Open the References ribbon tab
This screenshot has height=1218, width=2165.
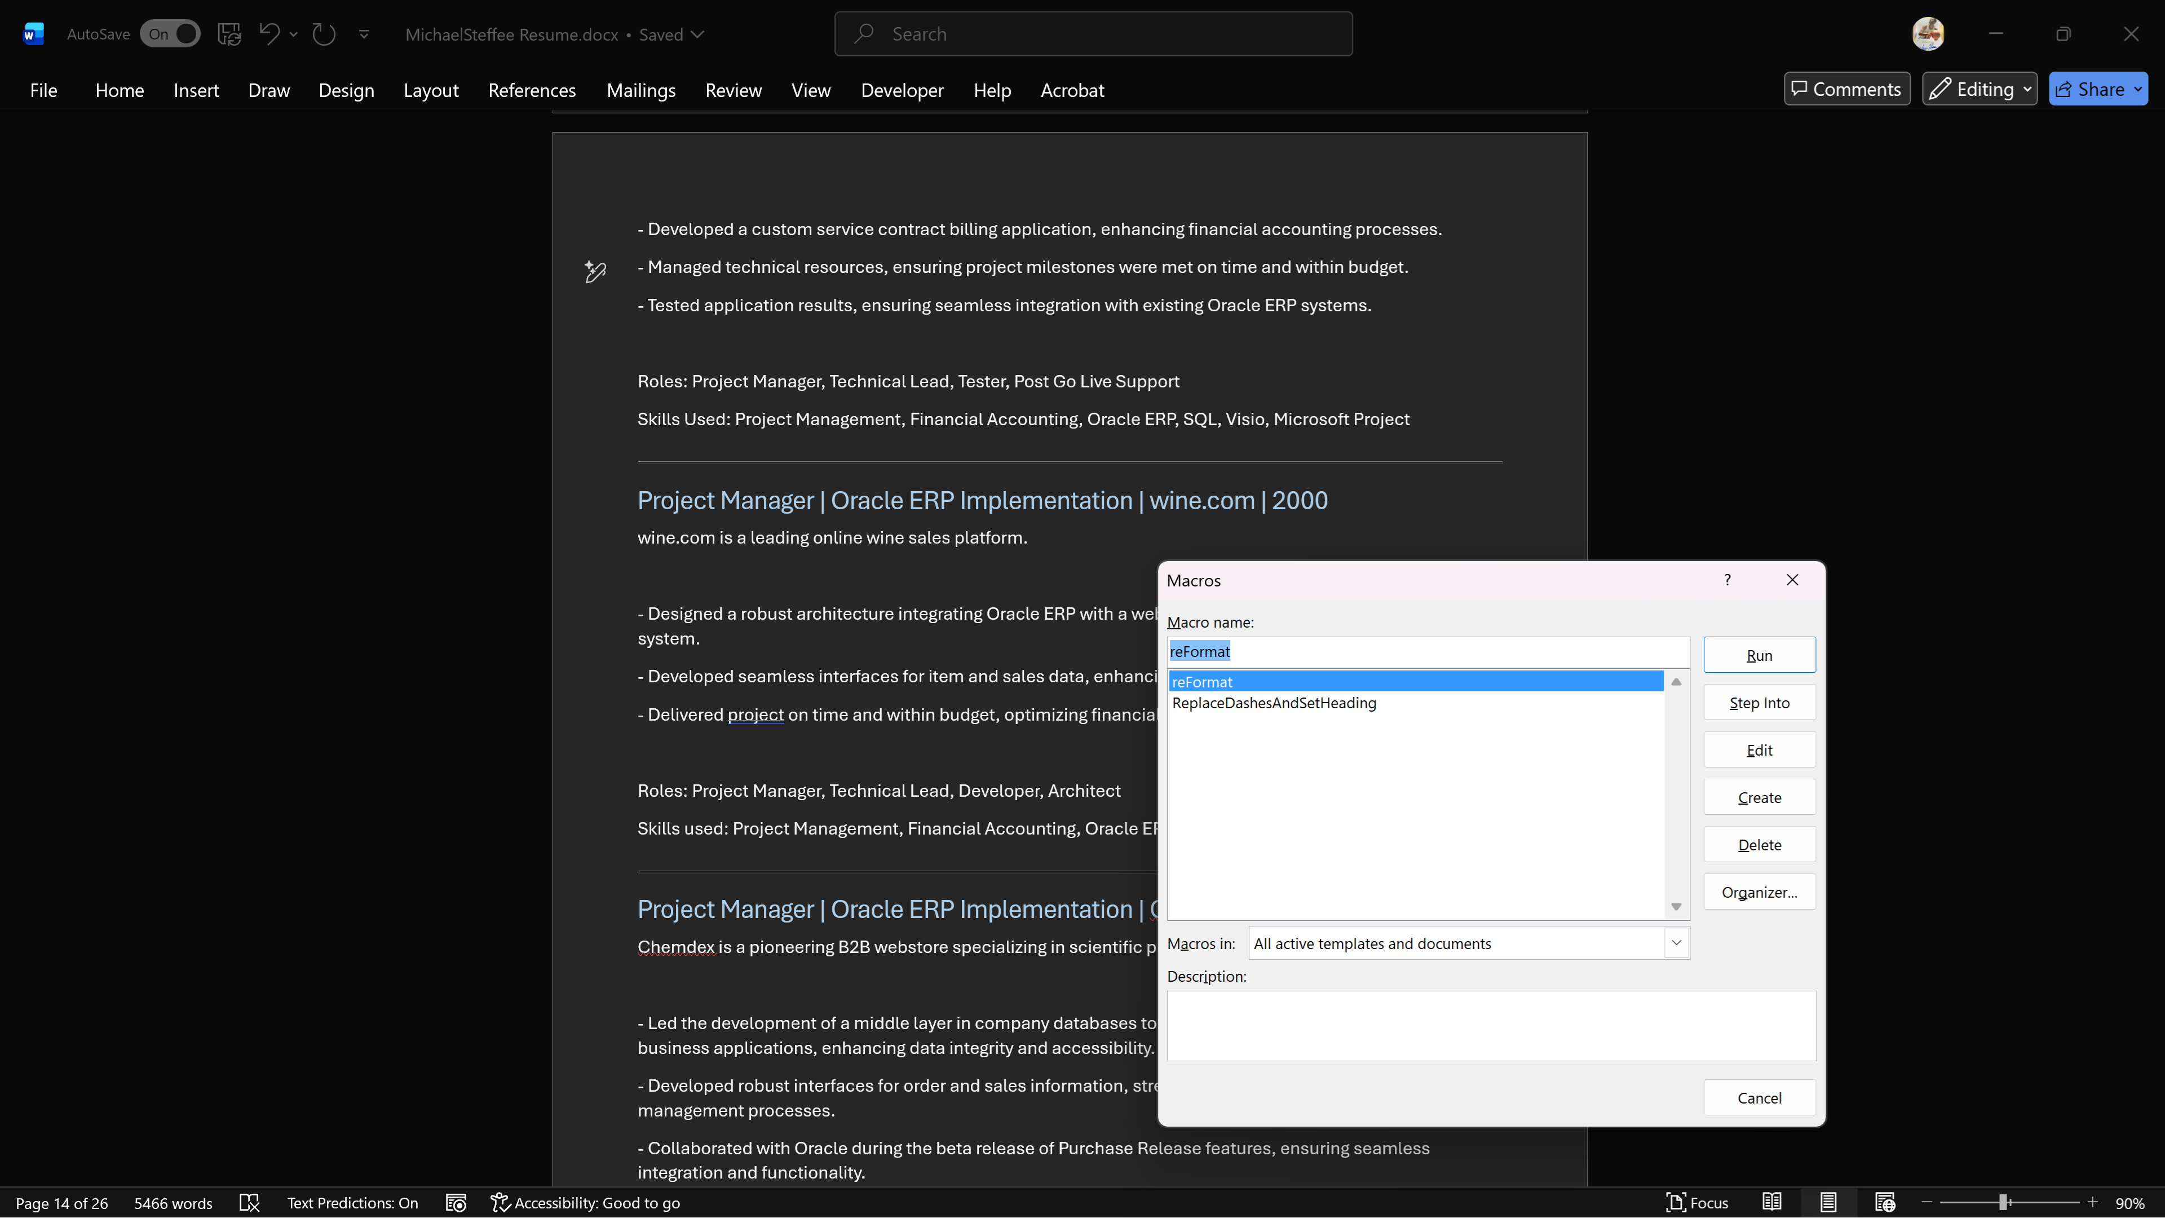[531, 90]
